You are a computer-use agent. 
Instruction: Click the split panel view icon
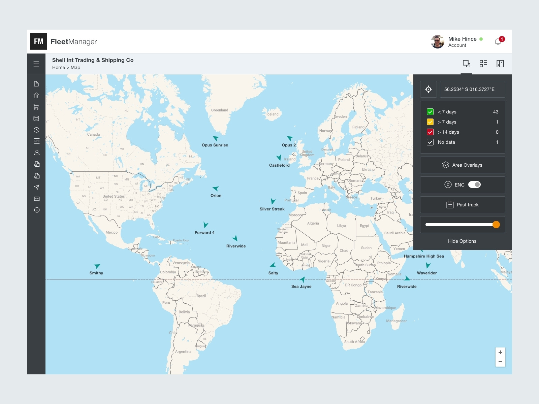coord(501,63)
